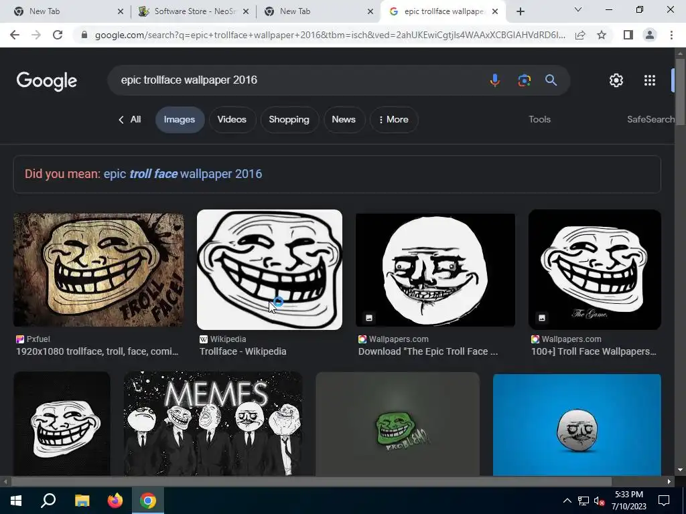
Task: Click 'Trollface - Wikipedia' title link
Action: click(x=243, y=352)
